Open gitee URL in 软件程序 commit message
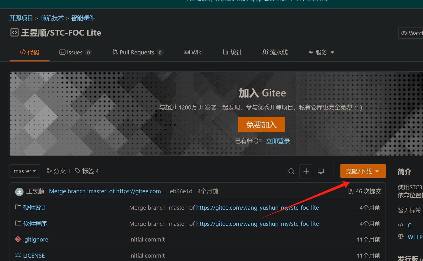Image resolution: width=423 pixels, height=261 pixels. coord(257,224)
